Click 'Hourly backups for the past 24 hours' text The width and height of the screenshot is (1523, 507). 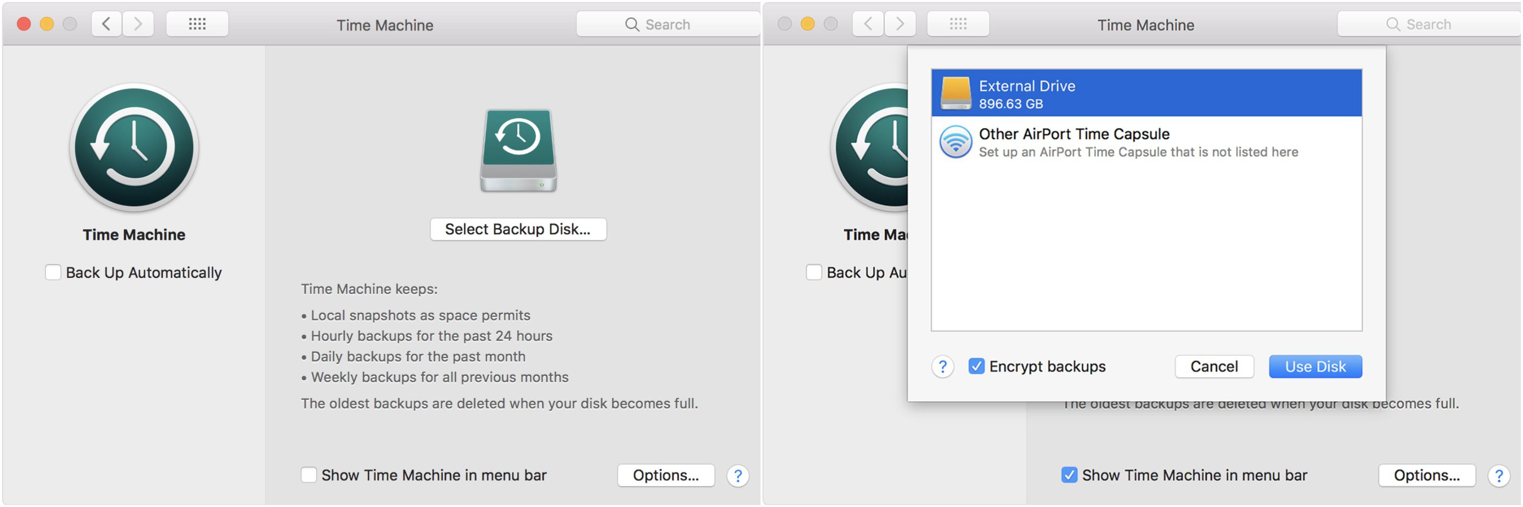click(432, 336)
